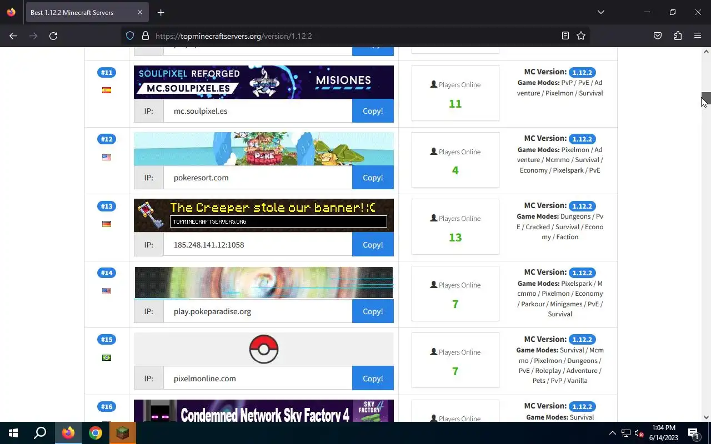The image size is (711, 444).
Task: Click the #11 rank badge
Action: pyautogui.click(x=107, y=72)
